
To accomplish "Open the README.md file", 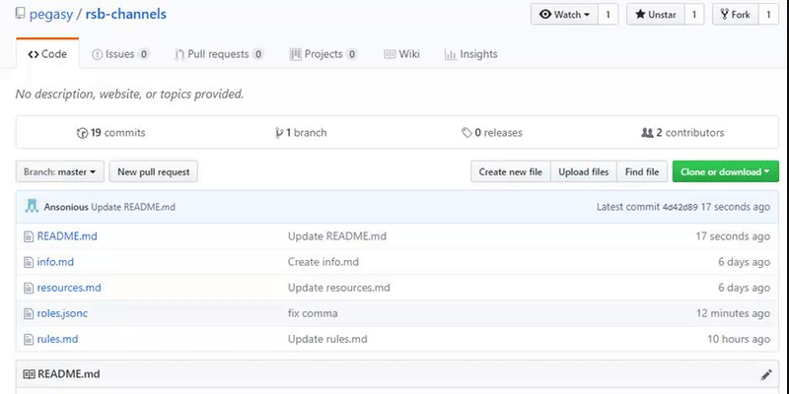I will click(67, 236).
